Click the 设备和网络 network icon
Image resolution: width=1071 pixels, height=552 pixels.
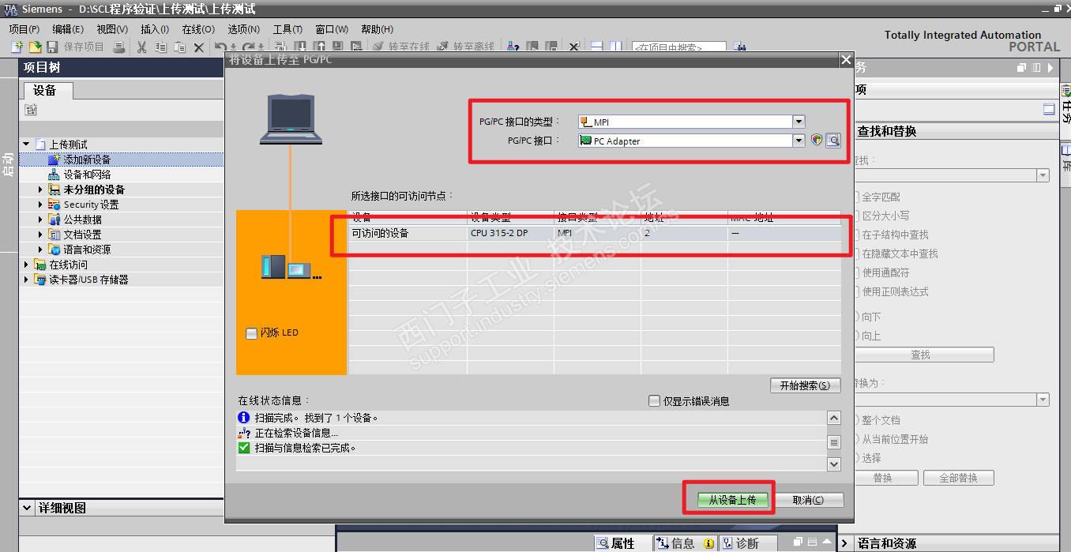click(54, 175)
